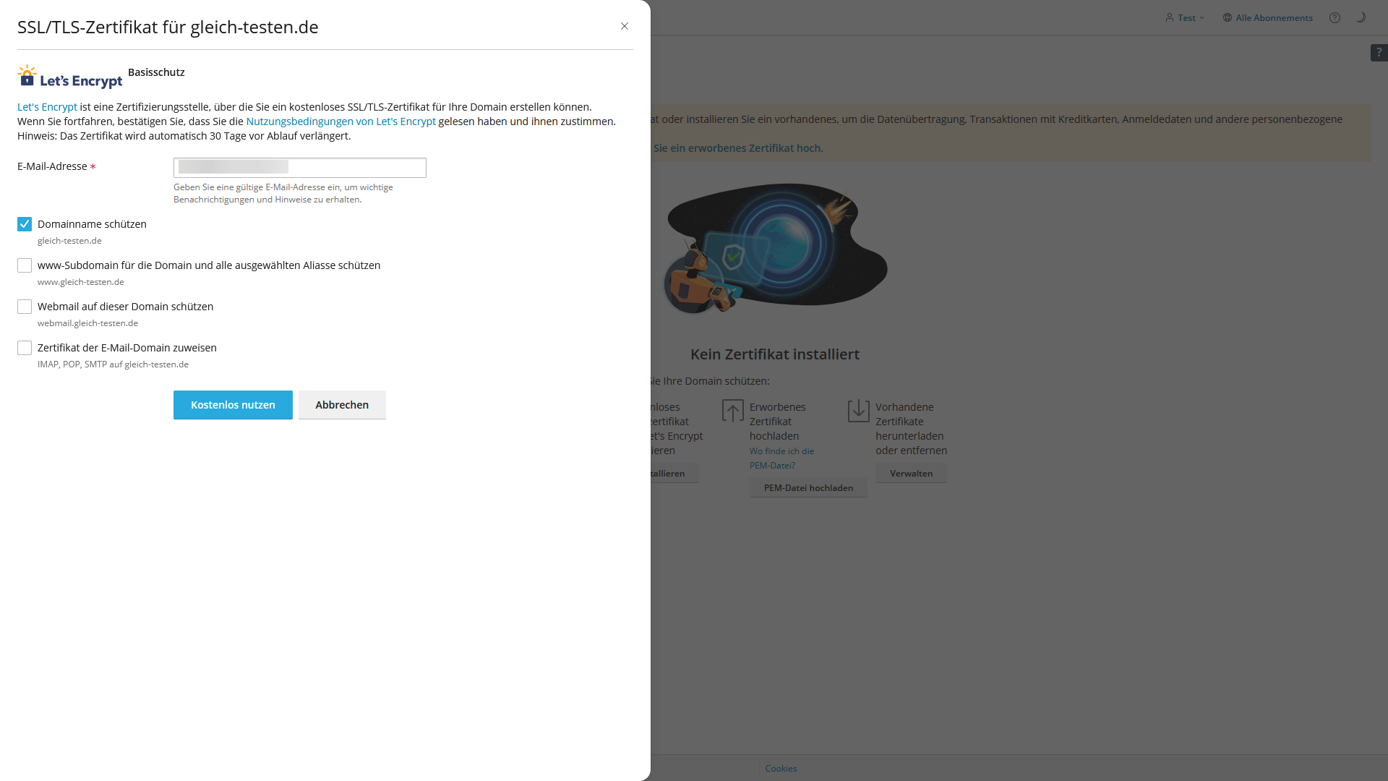Toggle dark mode with the moon icon
The image size is (1388, 781).
click(1361, 16)
